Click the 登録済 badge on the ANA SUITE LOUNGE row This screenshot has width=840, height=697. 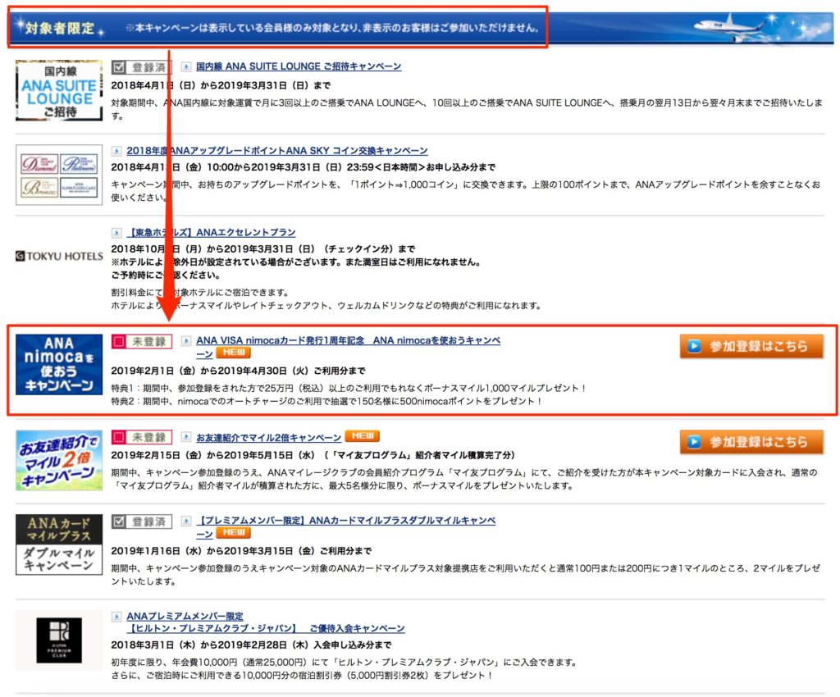click(x=142, y=67)
